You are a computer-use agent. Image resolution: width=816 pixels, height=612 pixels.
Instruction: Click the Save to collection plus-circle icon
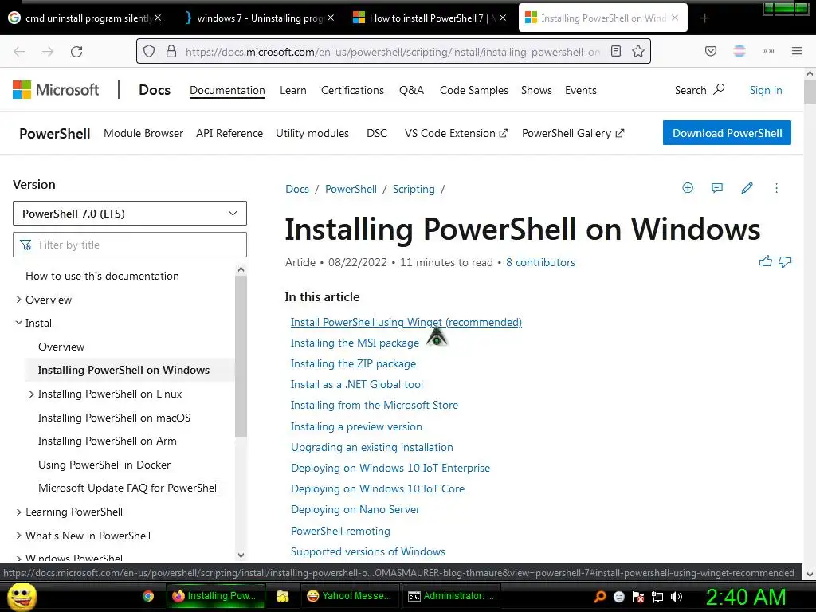(x=688, y=188)
